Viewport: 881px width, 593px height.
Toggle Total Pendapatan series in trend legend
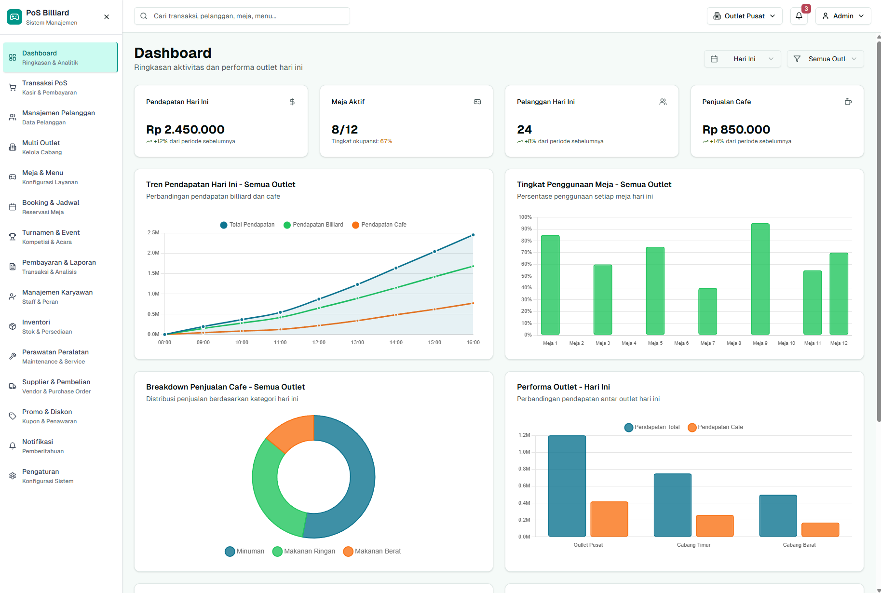(247, 225)
